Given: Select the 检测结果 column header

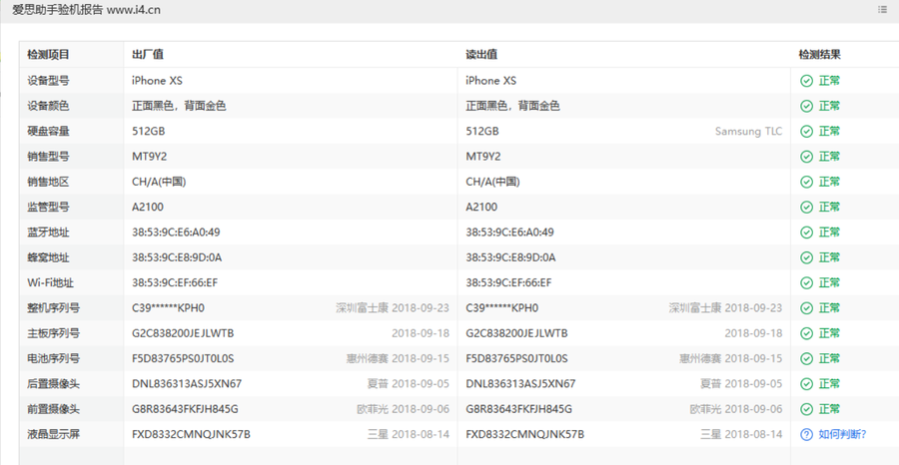Looking at the screenshot, I should (820, 55).
